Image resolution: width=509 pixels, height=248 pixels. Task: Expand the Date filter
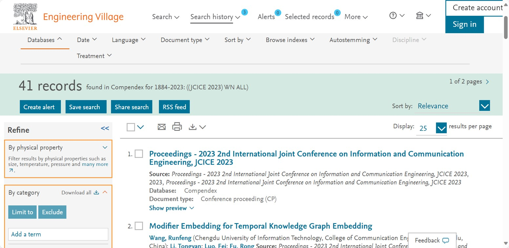click(x=87, y=40)
